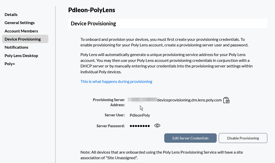The image size is (275, 163).
Task: Select Device Provisioning in the navigation panel
Action: (22, 39)
